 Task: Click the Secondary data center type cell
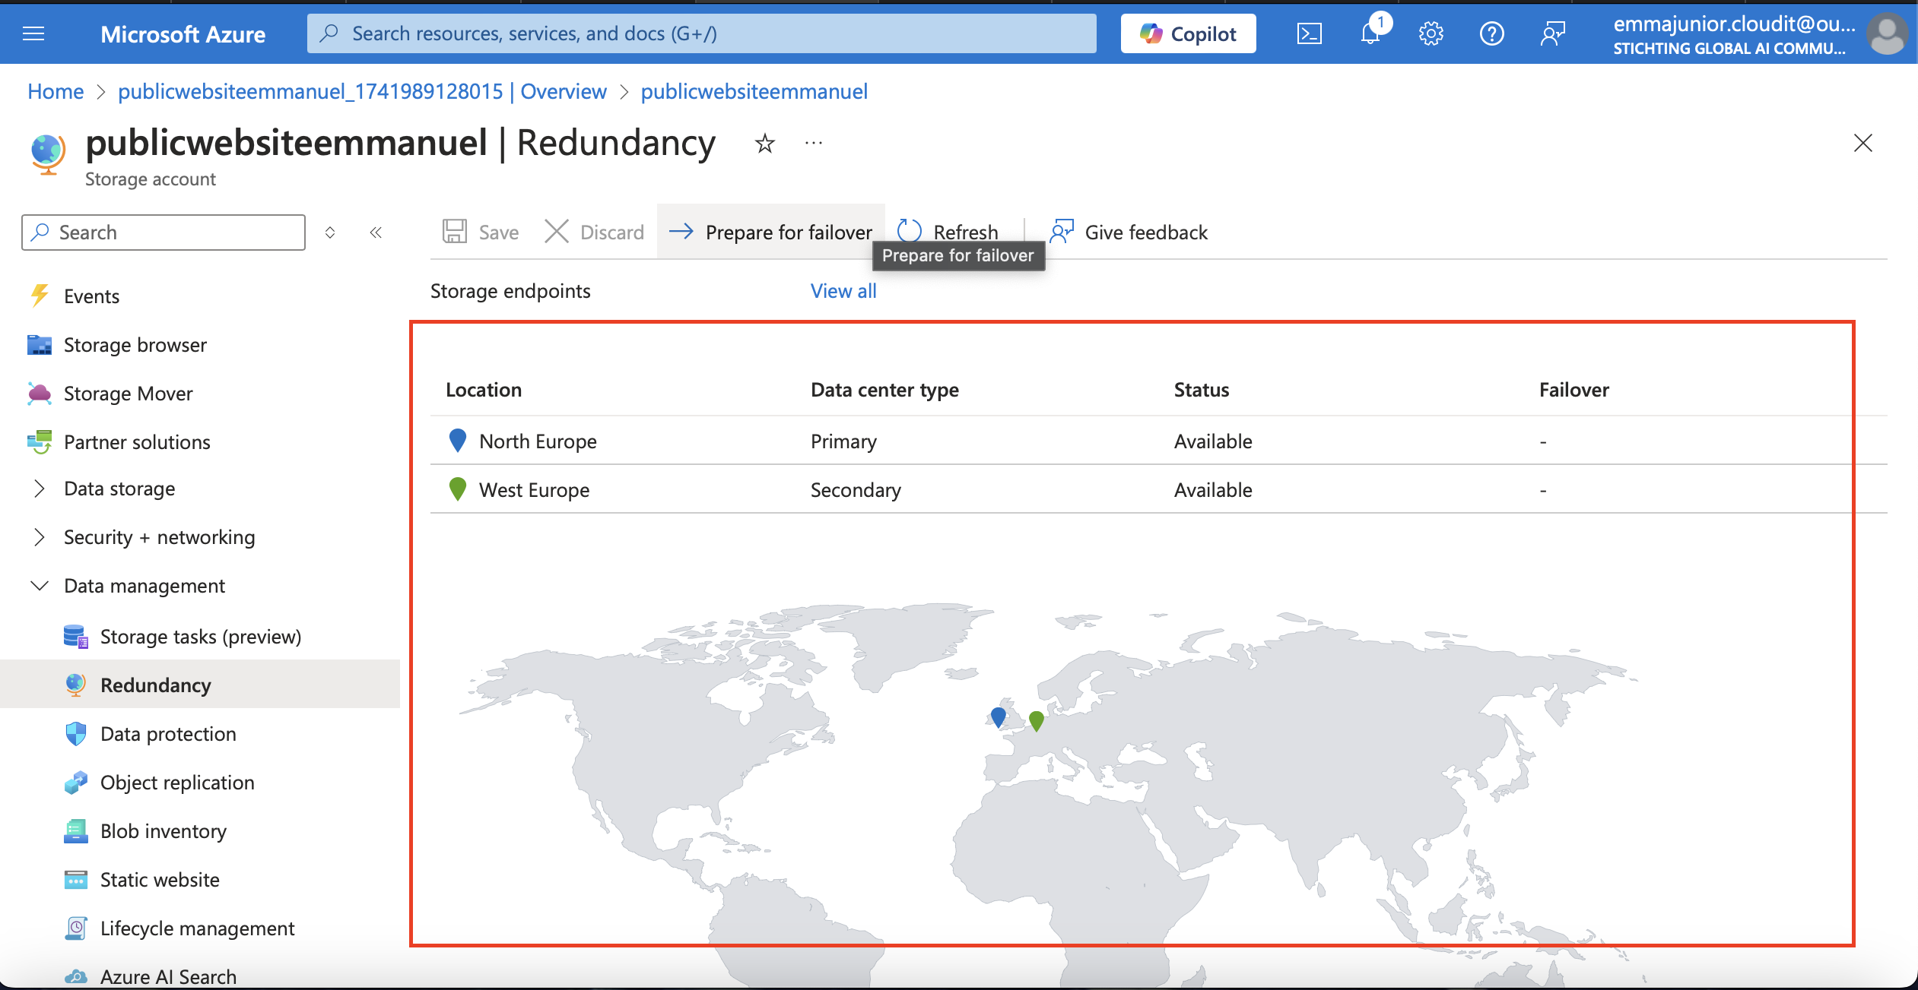(x=856, y=490)
